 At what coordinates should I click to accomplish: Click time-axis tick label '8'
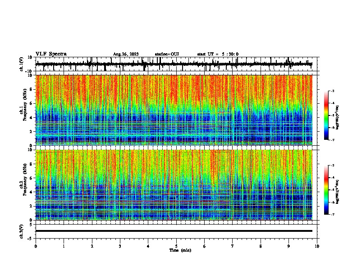(261, 246)
